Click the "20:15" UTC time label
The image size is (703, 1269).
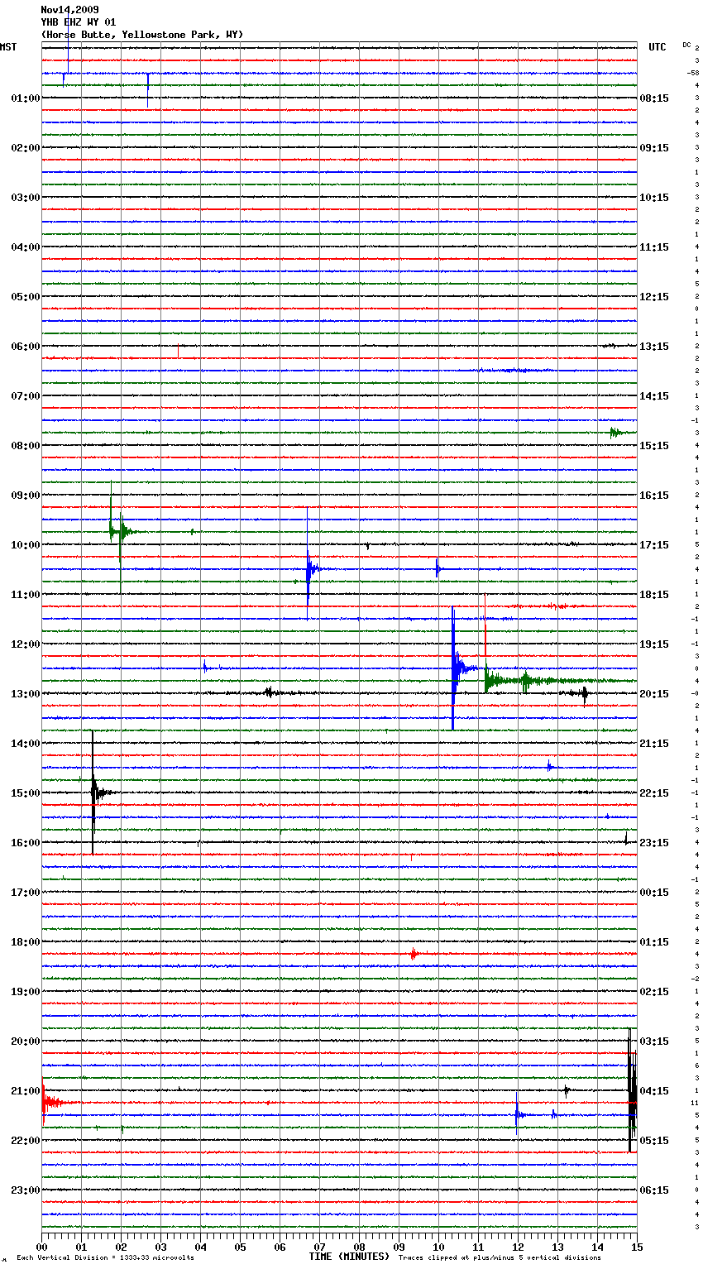point(654,694)
